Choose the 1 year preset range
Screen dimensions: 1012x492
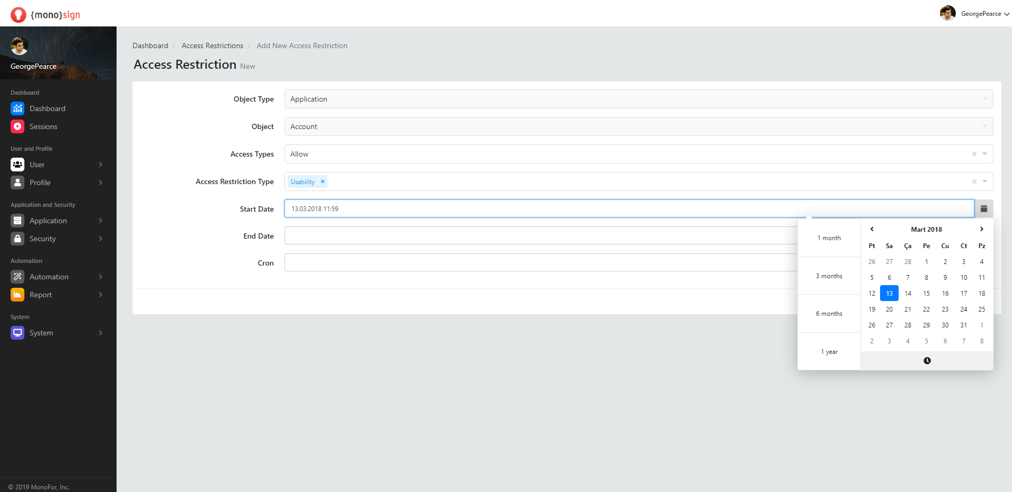pos(829,352)
